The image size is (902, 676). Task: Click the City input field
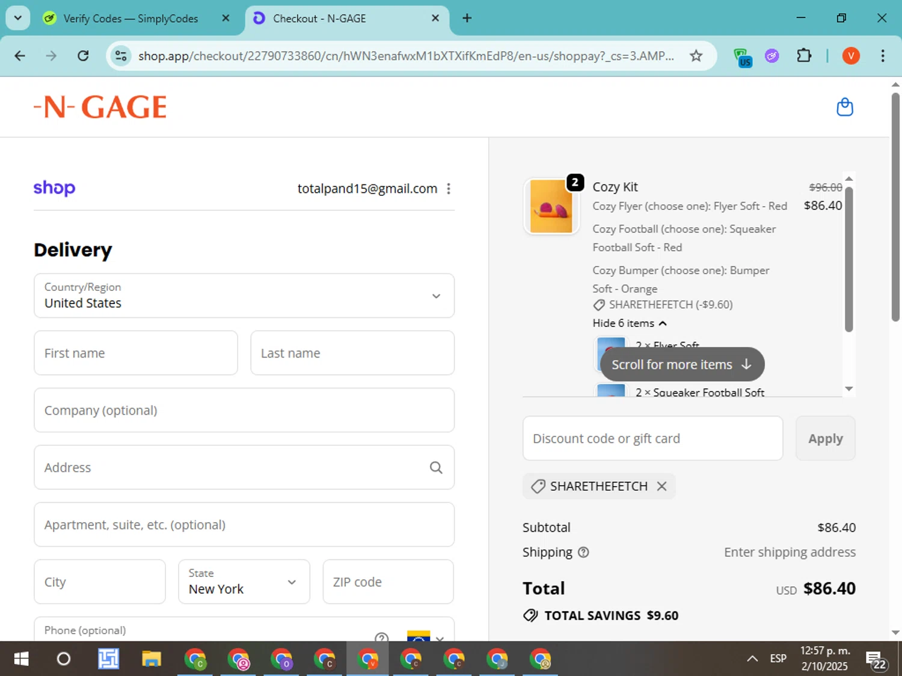100,582
